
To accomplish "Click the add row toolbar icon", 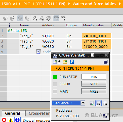I will pyautogui.click(x=12, y=18).
